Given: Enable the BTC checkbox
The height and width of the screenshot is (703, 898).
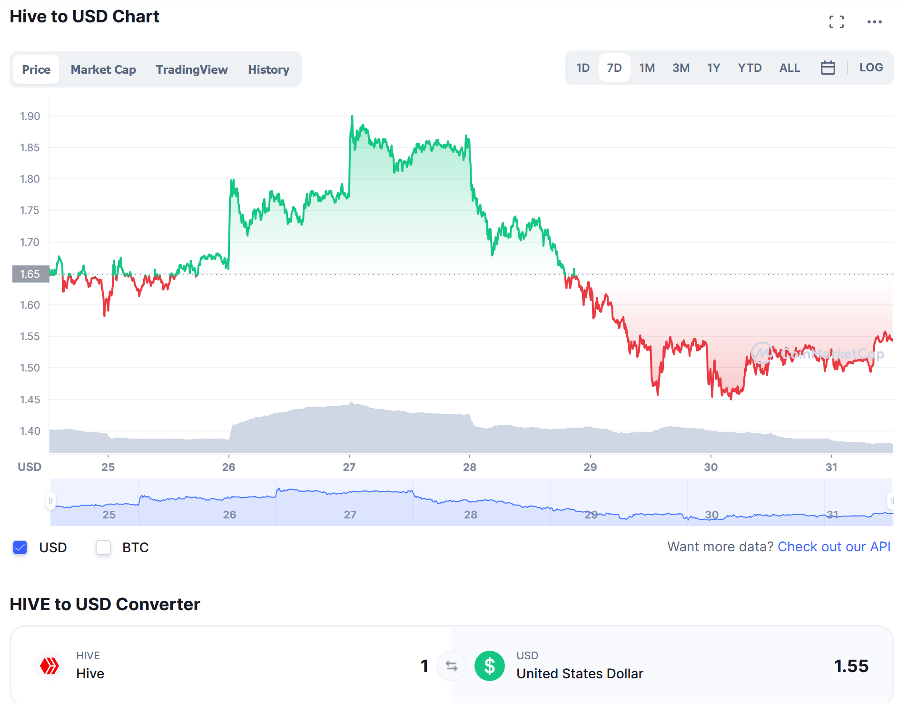Looking at the screenshot, I should (103, 547).
